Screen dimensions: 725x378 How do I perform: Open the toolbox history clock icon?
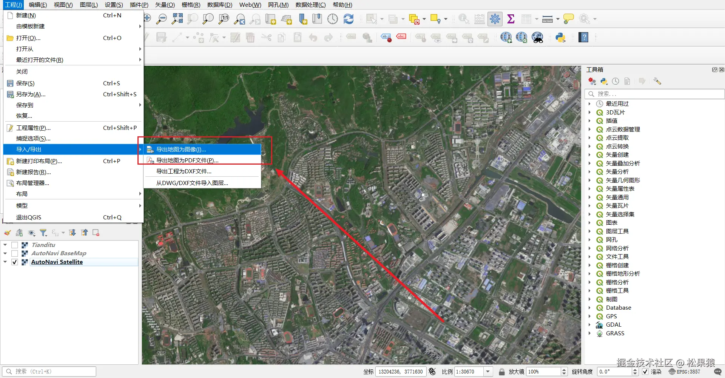coord(615,81)
